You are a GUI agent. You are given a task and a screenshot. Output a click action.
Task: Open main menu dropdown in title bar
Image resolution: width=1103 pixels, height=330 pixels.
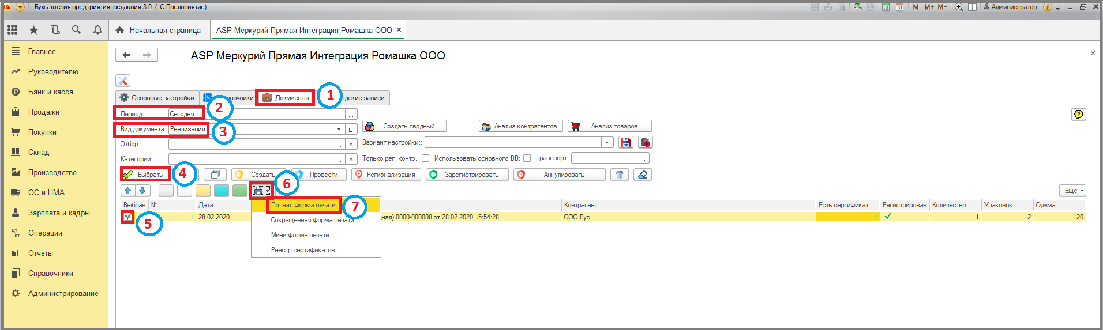pos(20,7)
